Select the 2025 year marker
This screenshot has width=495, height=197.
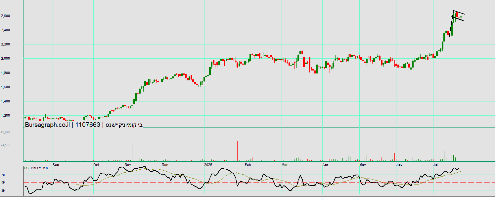[208, 164]
